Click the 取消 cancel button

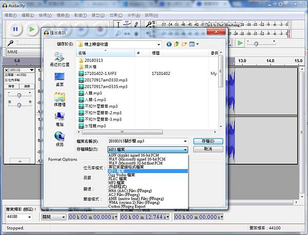208,149
